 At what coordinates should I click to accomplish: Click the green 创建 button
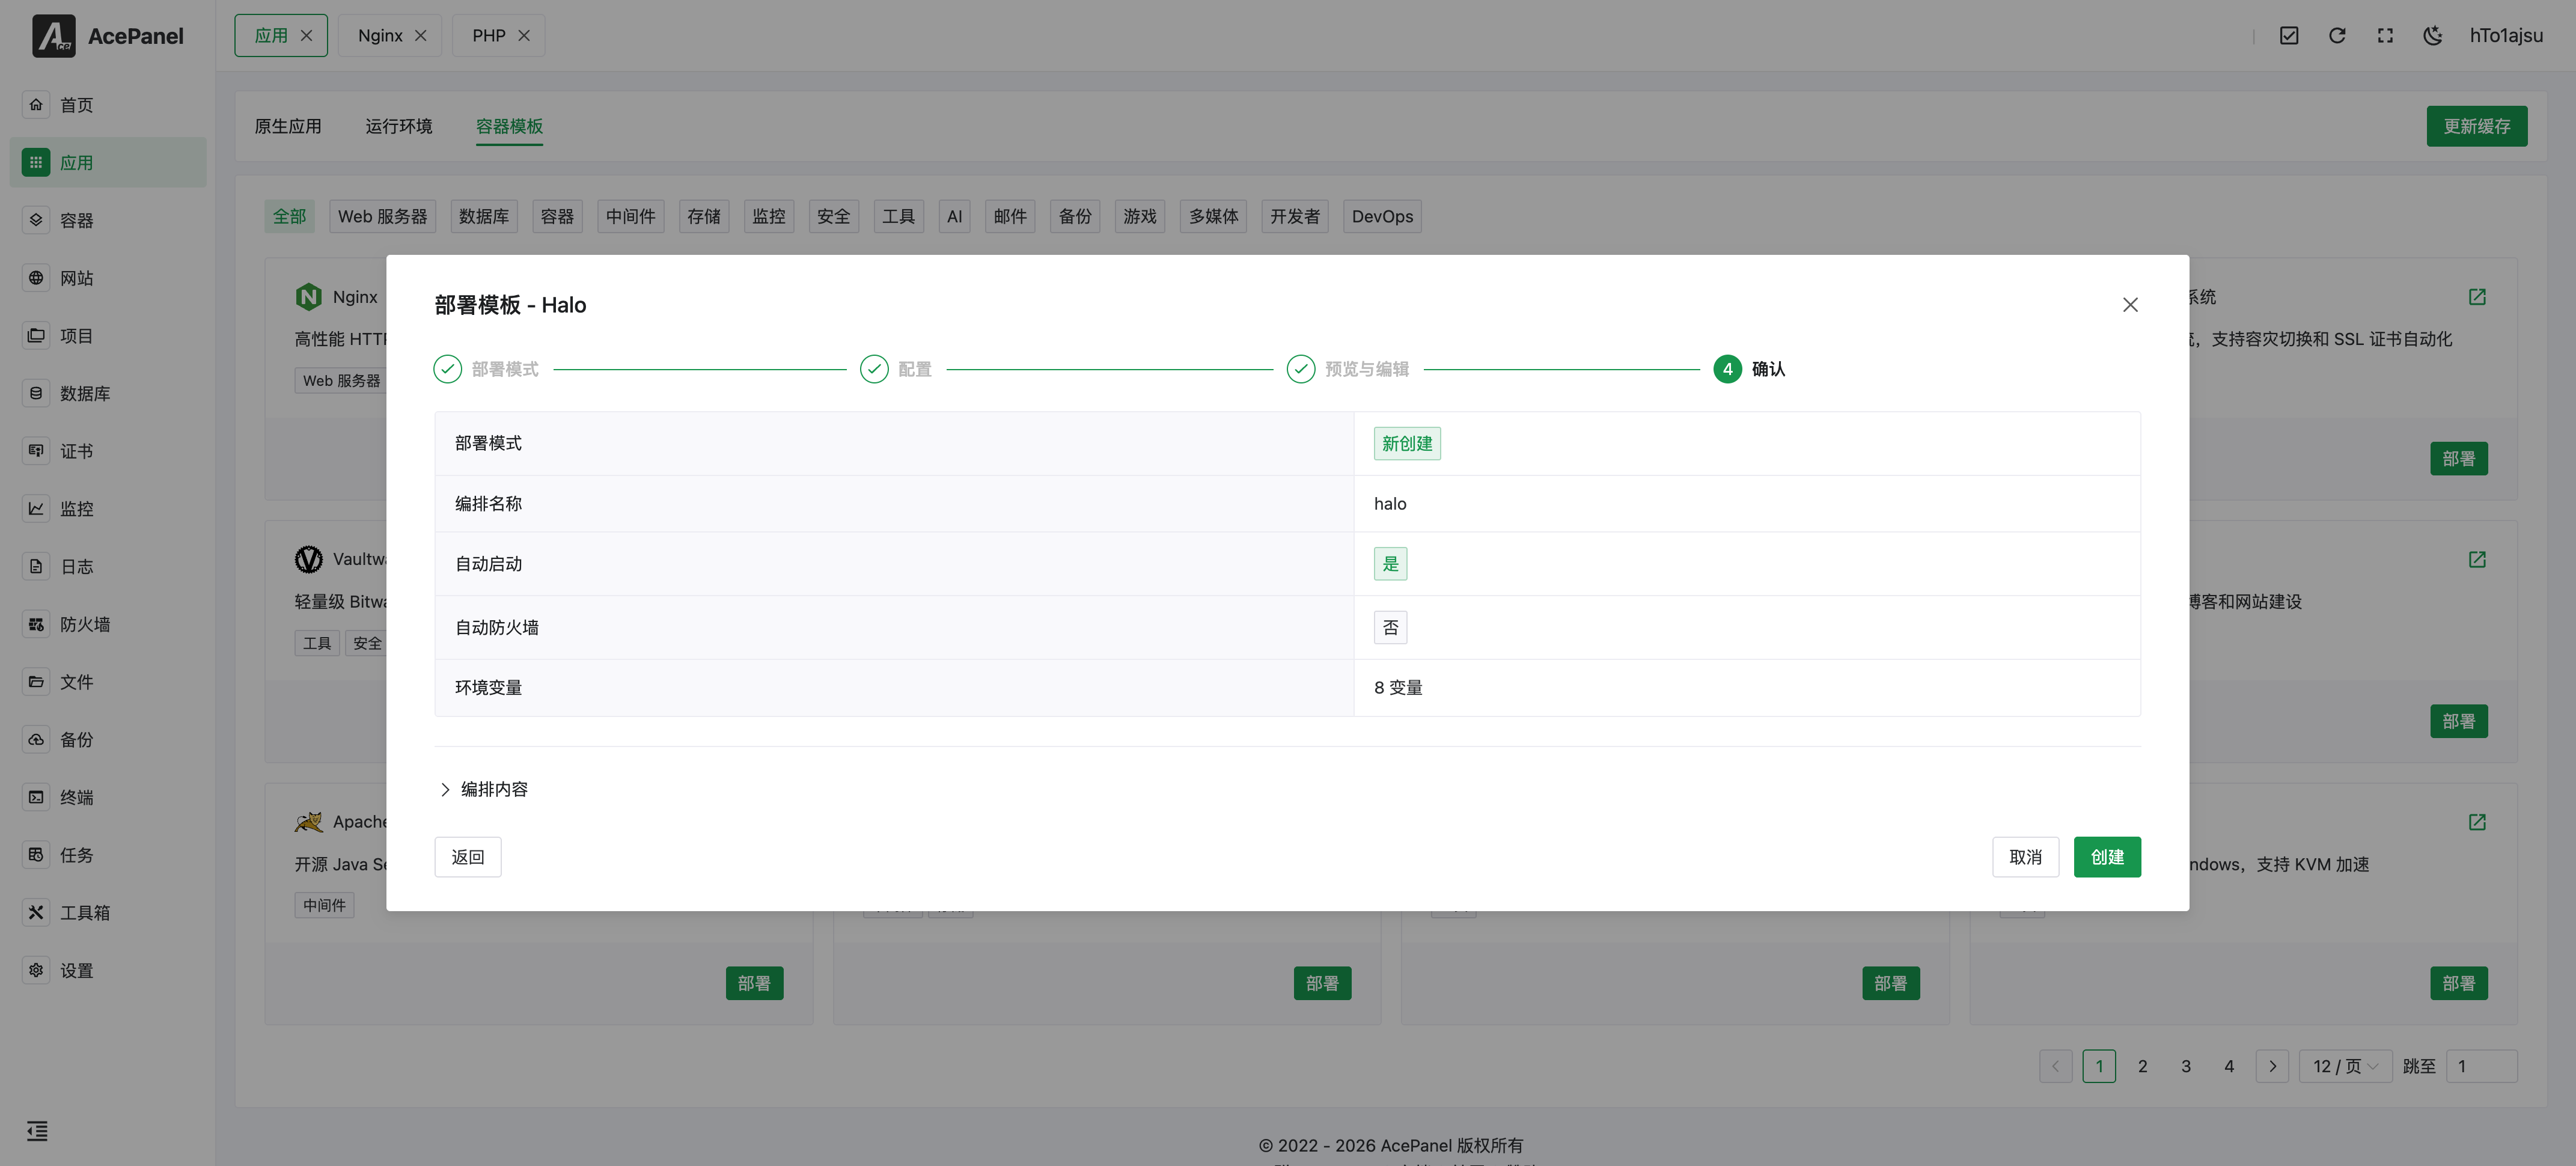click(x=2107, y=857)
